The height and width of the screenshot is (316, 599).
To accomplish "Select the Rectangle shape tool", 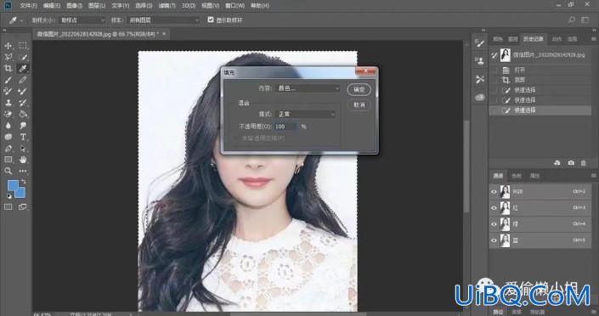I will (x=8, y=160).
